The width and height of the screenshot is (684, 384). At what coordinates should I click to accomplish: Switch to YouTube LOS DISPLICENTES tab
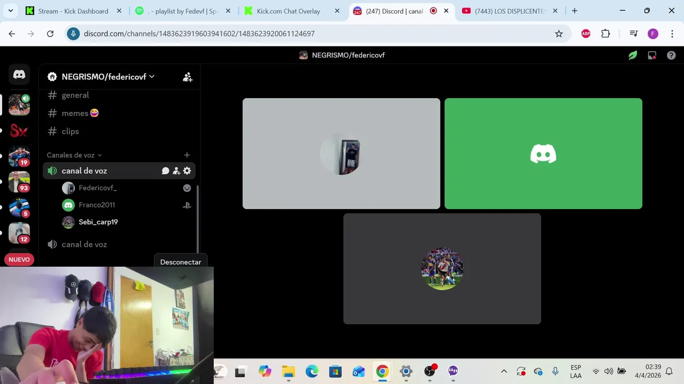point(509,11)
